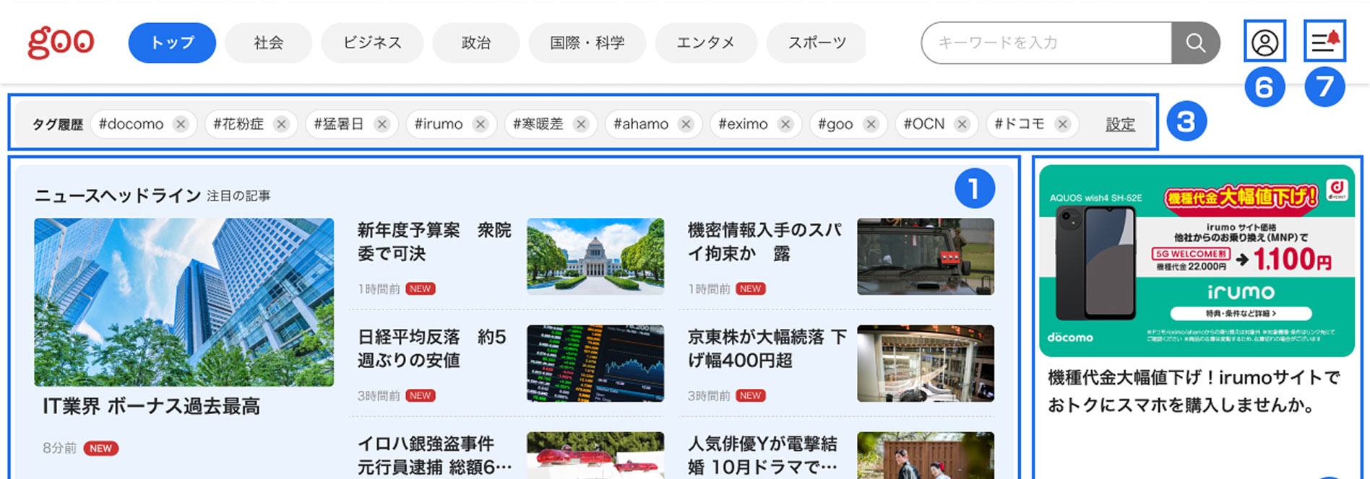This screenshot has width=1370, height=479.
Task: Select the #docomo tag
Action: click(x=131, y=124)
